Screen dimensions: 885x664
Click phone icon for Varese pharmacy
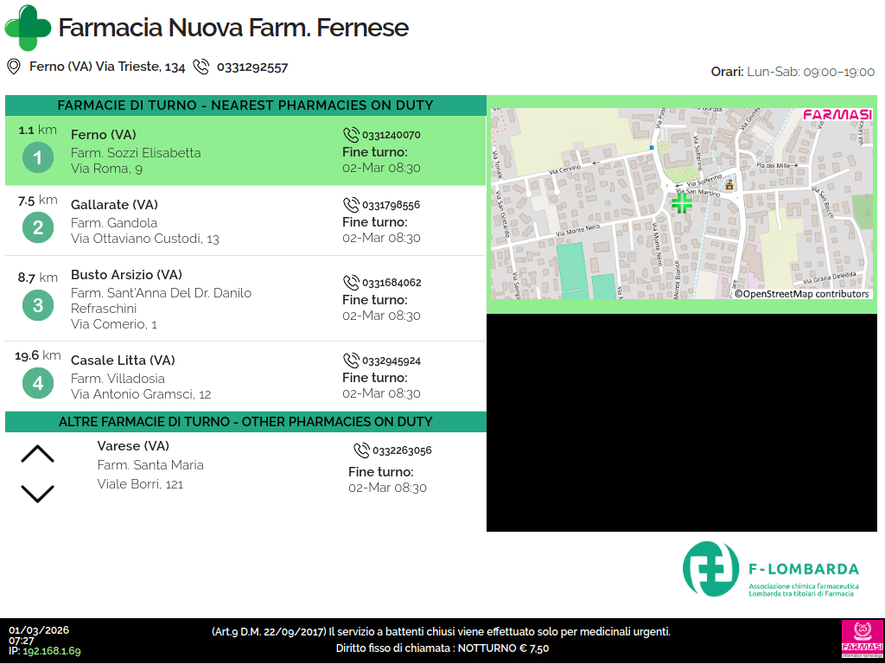pyautogui.click(x=362, y=450)
